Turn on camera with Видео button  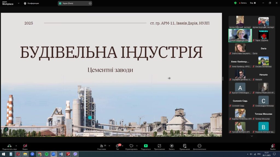25,146
